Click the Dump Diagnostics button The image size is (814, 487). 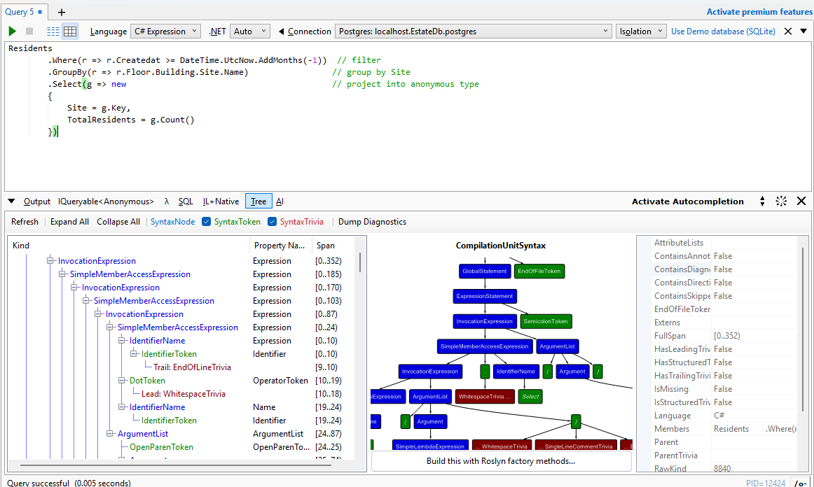coord(372,222)
